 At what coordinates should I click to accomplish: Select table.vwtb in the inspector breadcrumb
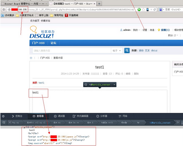point(107,123)
